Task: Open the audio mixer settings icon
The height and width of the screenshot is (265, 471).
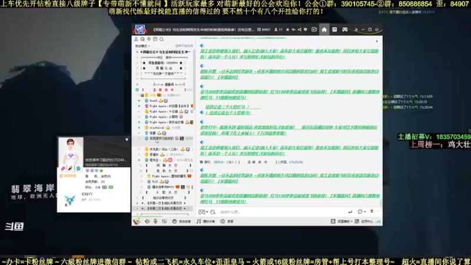Action: pos(164,221)
